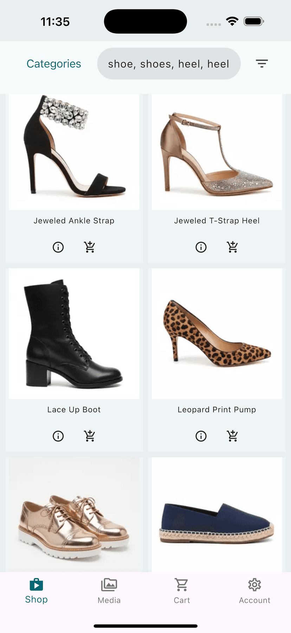Image resolution: width=291 pixels, height=633 pixels.
Task: Open the Categories list
Action: tap(54, 64)
